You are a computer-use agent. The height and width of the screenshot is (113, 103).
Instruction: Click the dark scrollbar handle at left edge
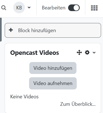(x=1, y=30)
